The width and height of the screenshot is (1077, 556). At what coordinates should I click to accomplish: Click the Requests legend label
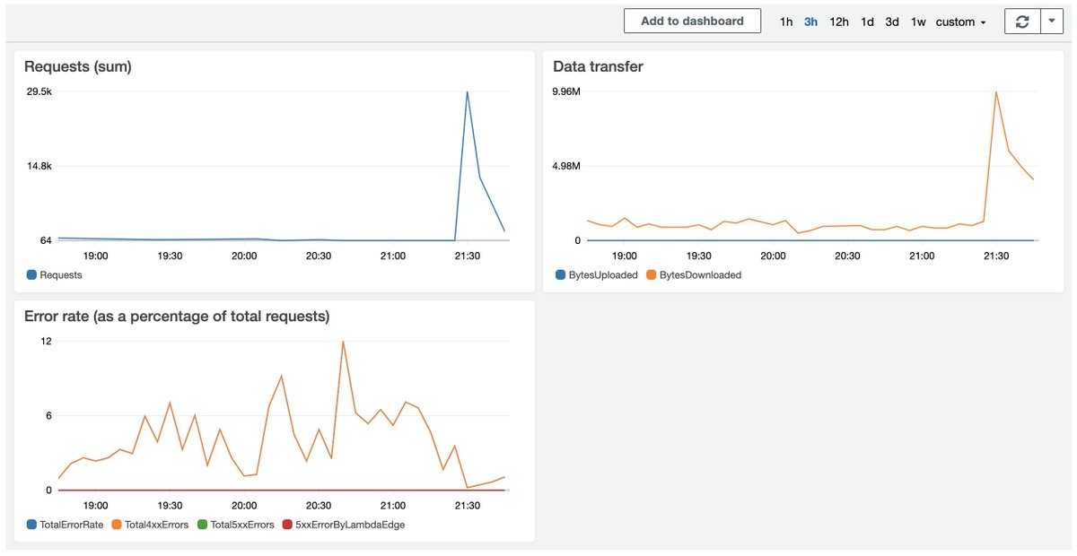tap(61, 275)
